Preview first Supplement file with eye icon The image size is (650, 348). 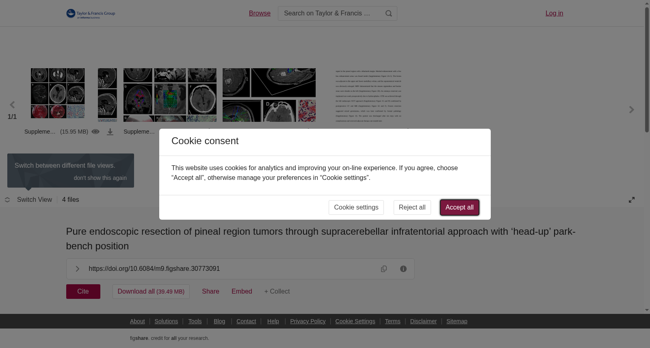click(x=95, y=132)
